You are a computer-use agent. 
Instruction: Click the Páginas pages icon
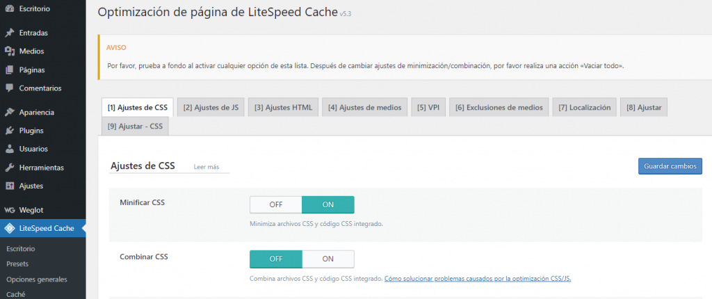point(9,70)
